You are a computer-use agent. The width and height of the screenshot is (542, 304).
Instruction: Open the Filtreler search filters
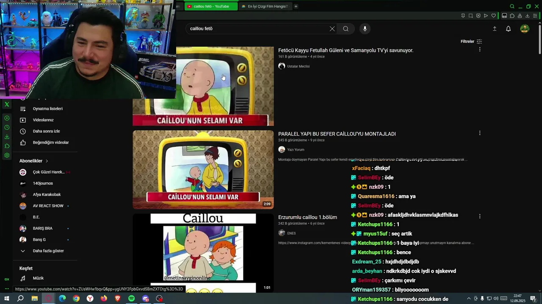(x=471, y=41)
